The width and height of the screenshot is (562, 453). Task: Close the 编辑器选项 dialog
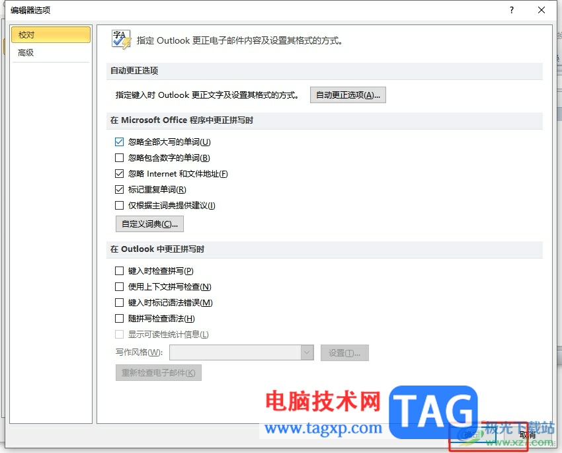point(542,10)
